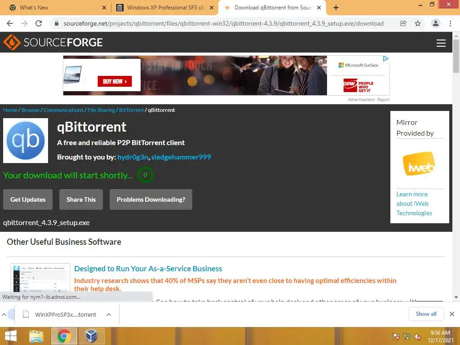Click the lock icon in the address bar
The image size is (460, 345).
click(57, 23)
